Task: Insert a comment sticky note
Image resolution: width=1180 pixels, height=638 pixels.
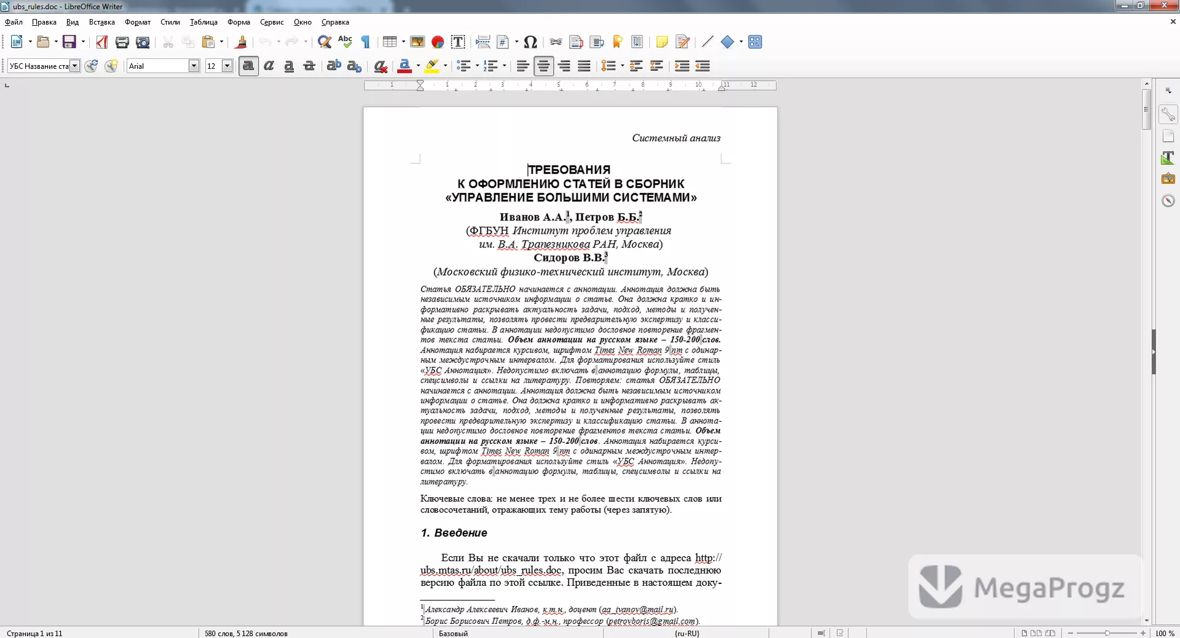Action: coord(662,42)
